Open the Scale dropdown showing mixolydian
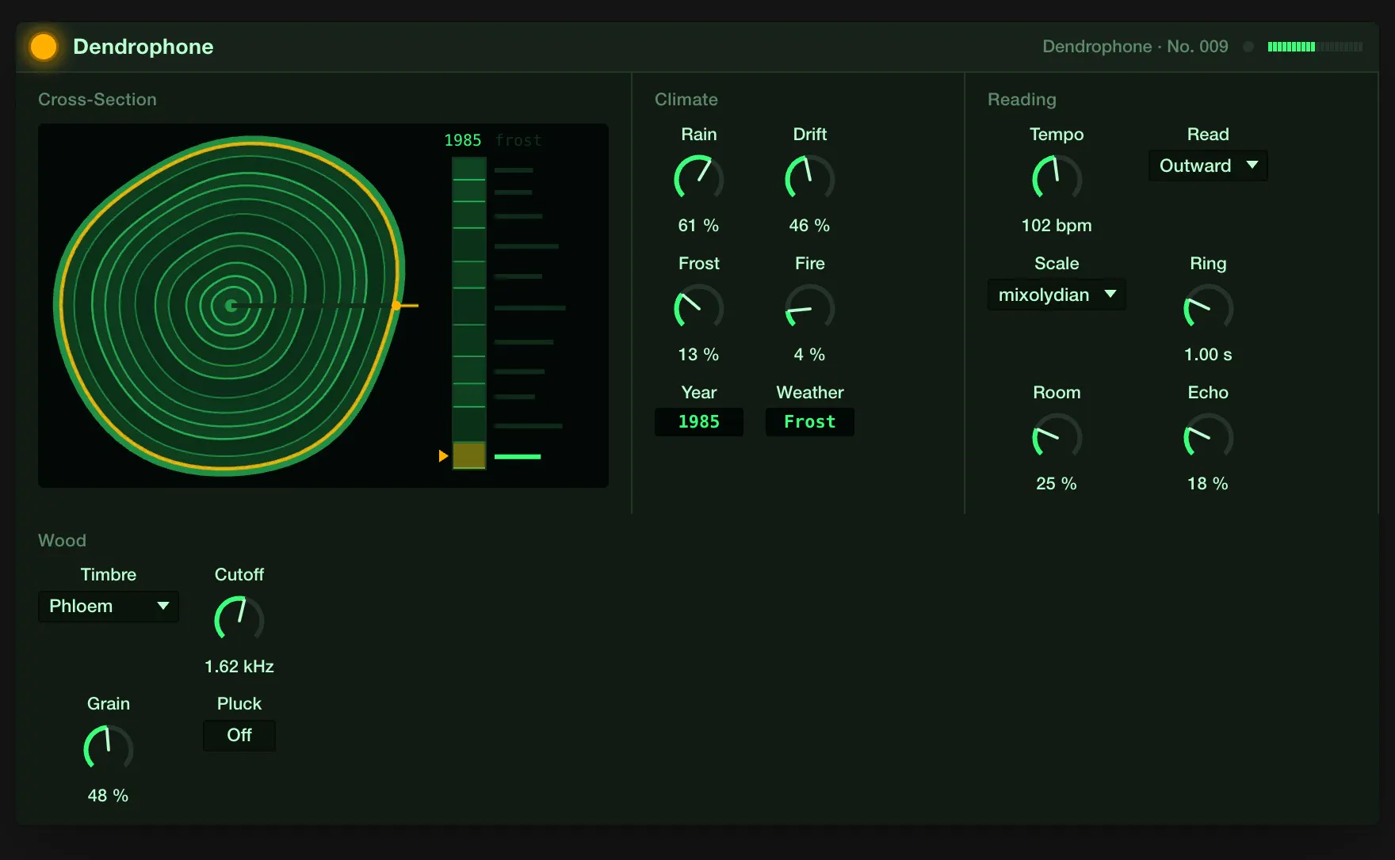Viewport: 1395px width, 860px height. point(1057,295)
